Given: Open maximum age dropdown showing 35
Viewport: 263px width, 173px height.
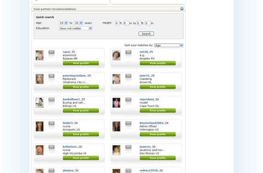Looking at the screenshot, I should 79,23.
